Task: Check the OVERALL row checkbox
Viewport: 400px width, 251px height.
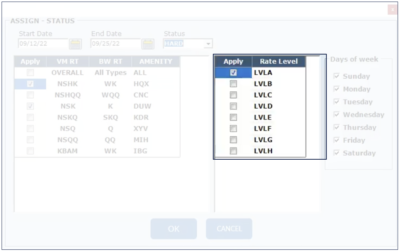Action: point(30,73)
